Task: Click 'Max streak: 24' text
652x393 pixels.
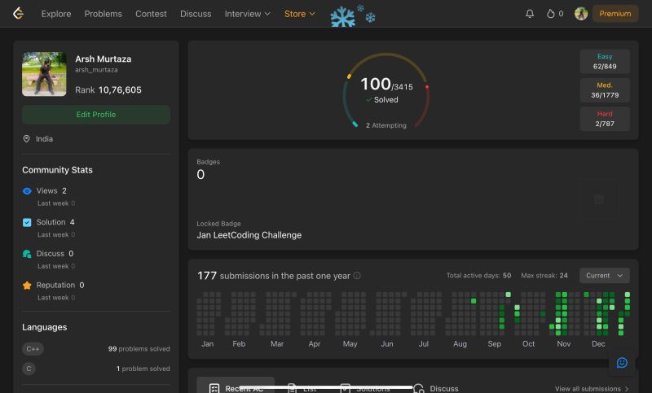Action: coord(544,276)
